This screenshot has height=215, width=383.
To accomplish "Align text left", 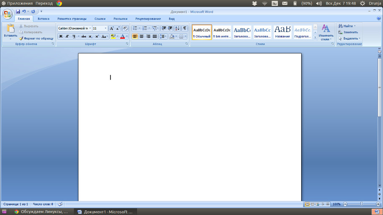I will [135, 36].
